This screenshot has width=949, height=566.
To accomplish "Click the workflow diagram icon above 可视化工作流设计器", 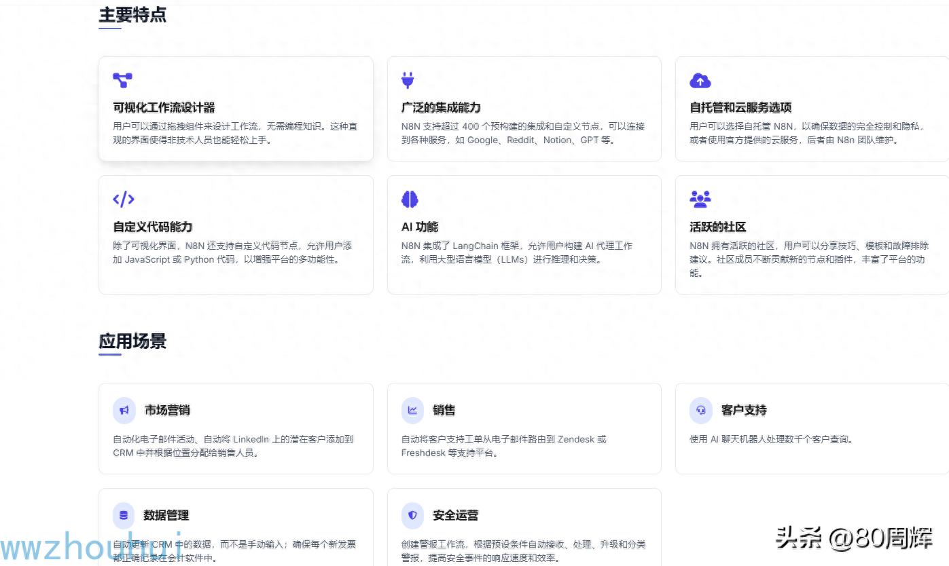I will tap(122, 80).
